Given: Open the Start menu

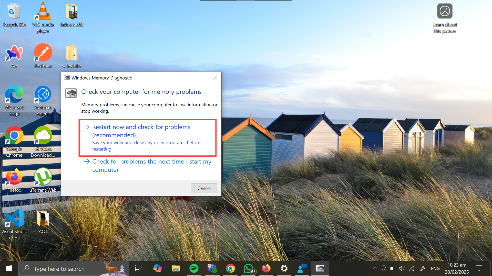Looking at the screenshot, I should [9, 268].
